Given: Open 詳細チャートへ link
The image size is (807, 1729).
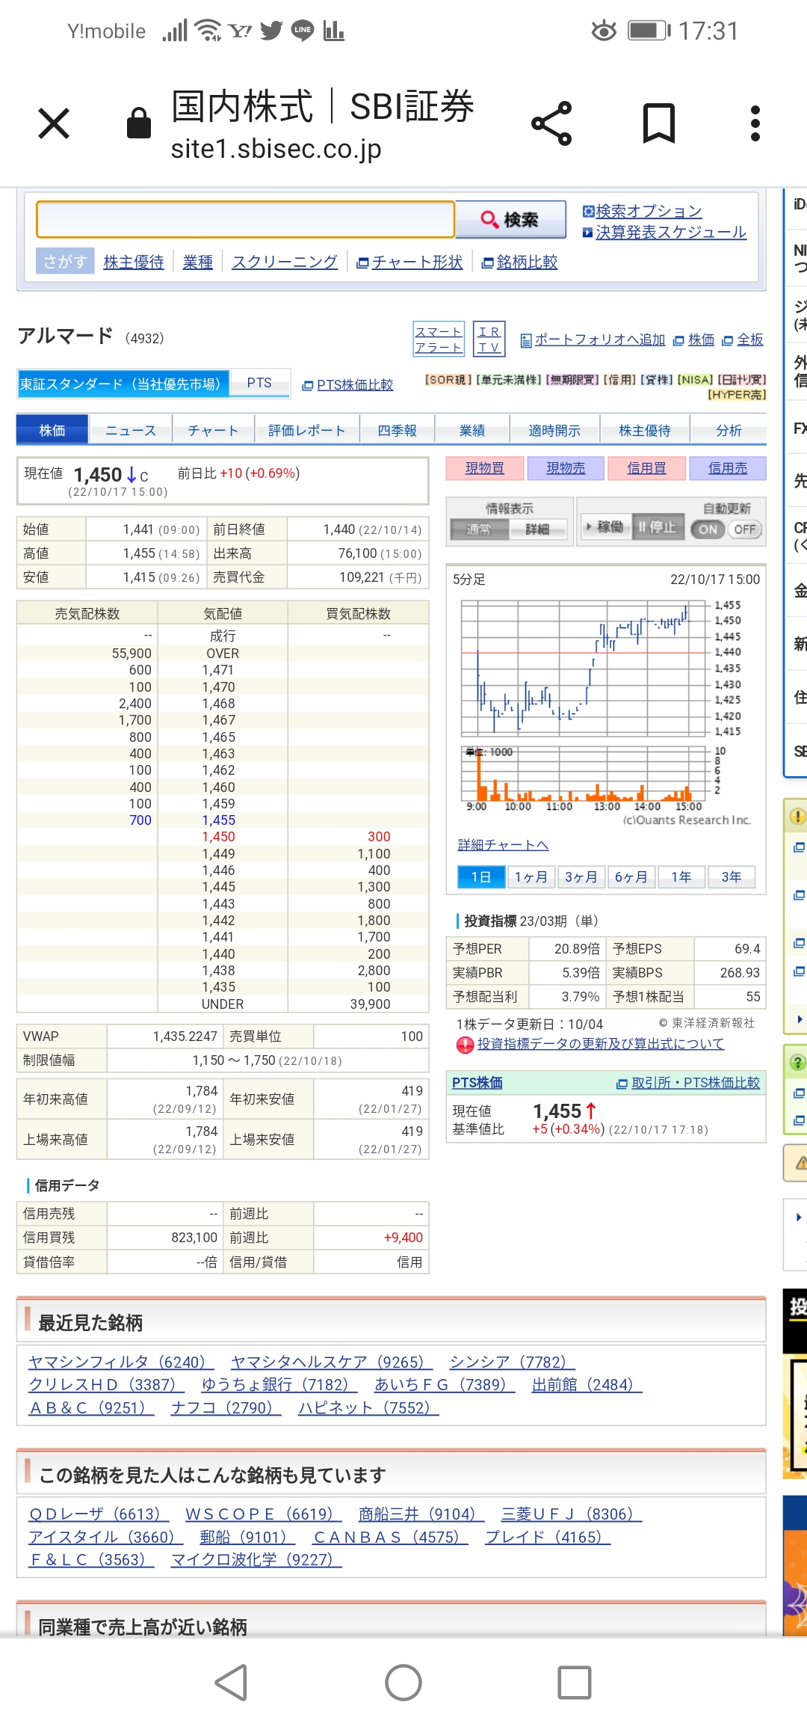Looking at the screenshot, I should click(504, 845).
